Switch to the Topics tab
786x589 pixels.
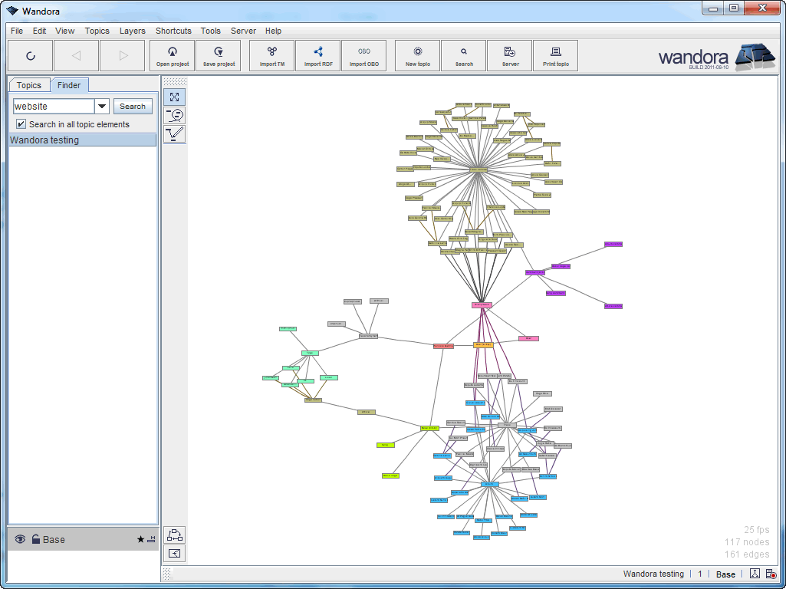29,85
